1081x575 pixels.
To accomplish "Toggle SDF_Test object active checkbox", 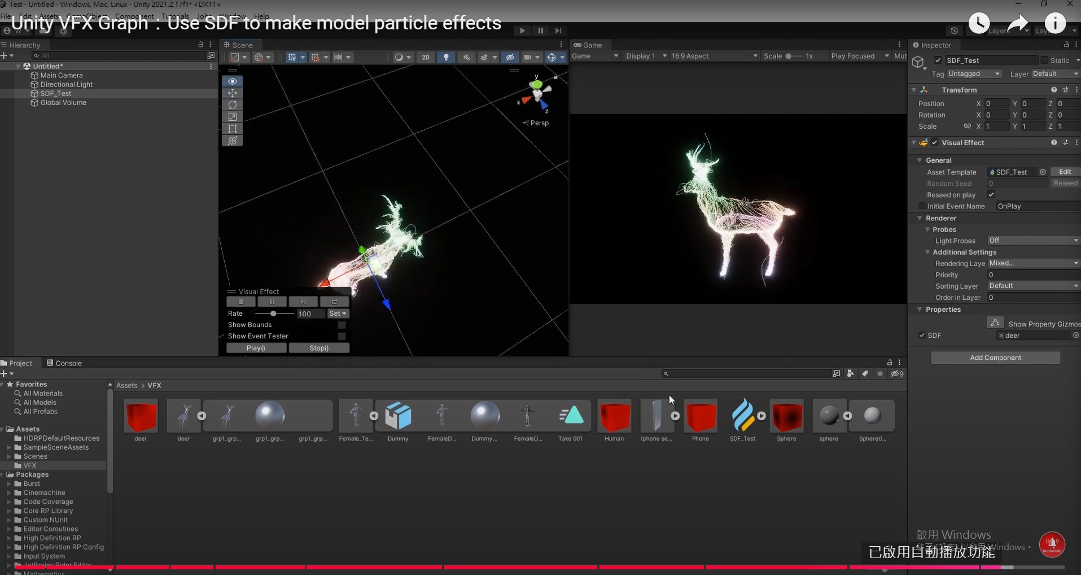I will point(938,60).
